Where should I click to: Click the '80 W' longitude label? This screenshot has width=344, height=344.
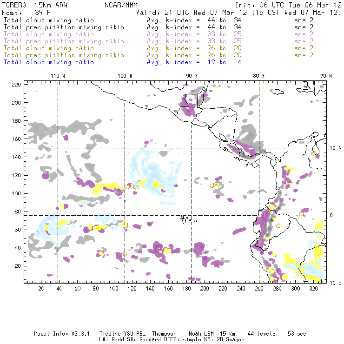258,76
